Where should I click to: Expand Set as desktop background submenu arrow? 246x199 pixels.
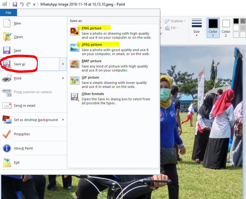pos(63,120)
